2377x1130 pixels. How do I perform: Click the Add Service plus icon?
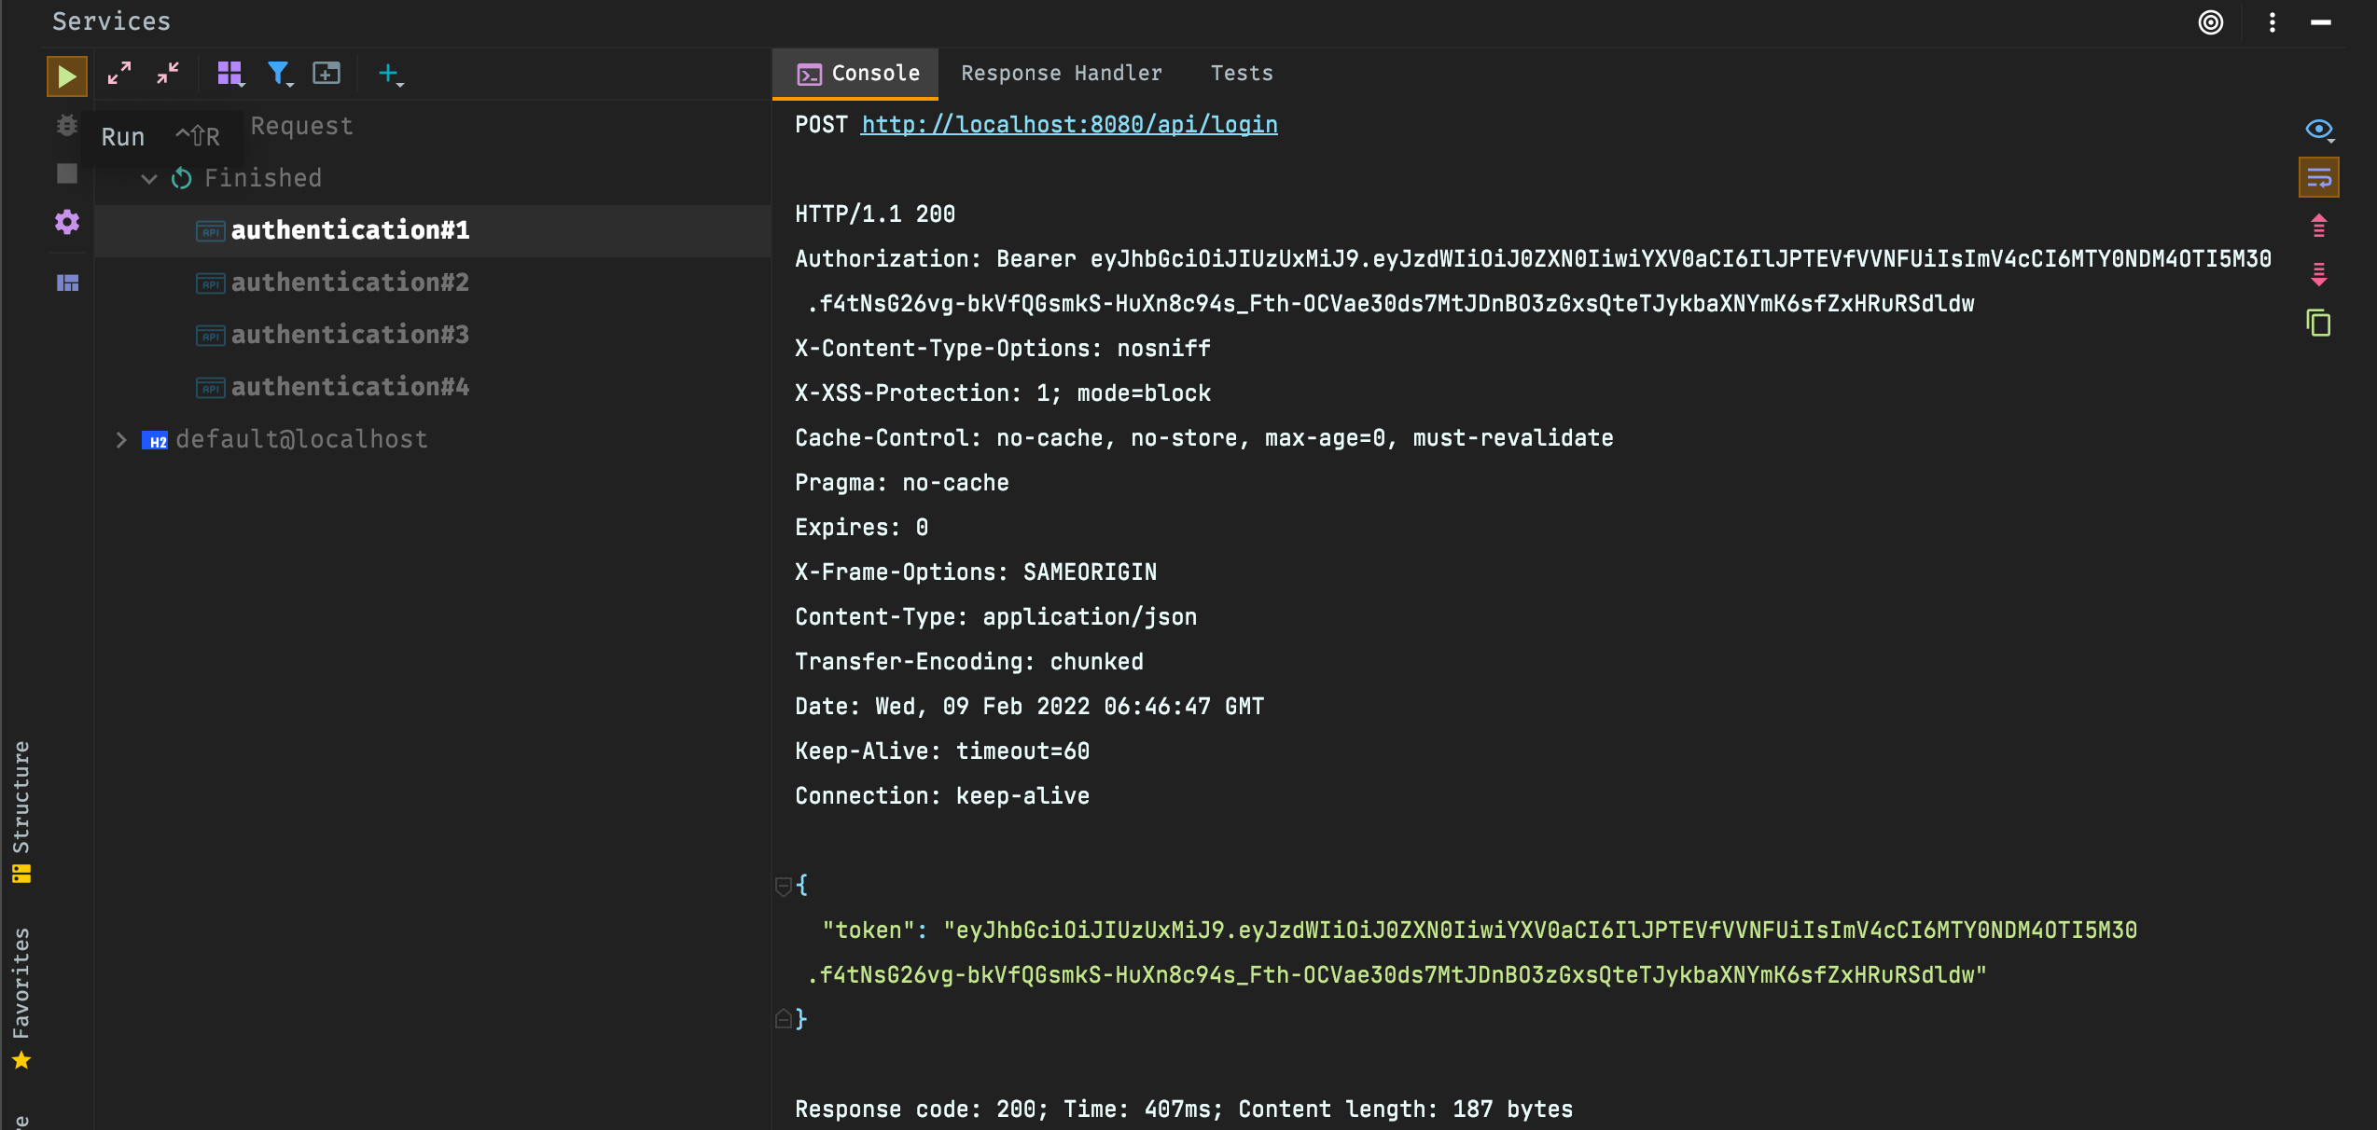coord(388,74)
